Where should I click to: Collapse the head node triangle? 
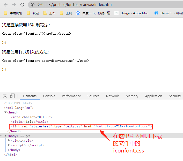[5, 112]
